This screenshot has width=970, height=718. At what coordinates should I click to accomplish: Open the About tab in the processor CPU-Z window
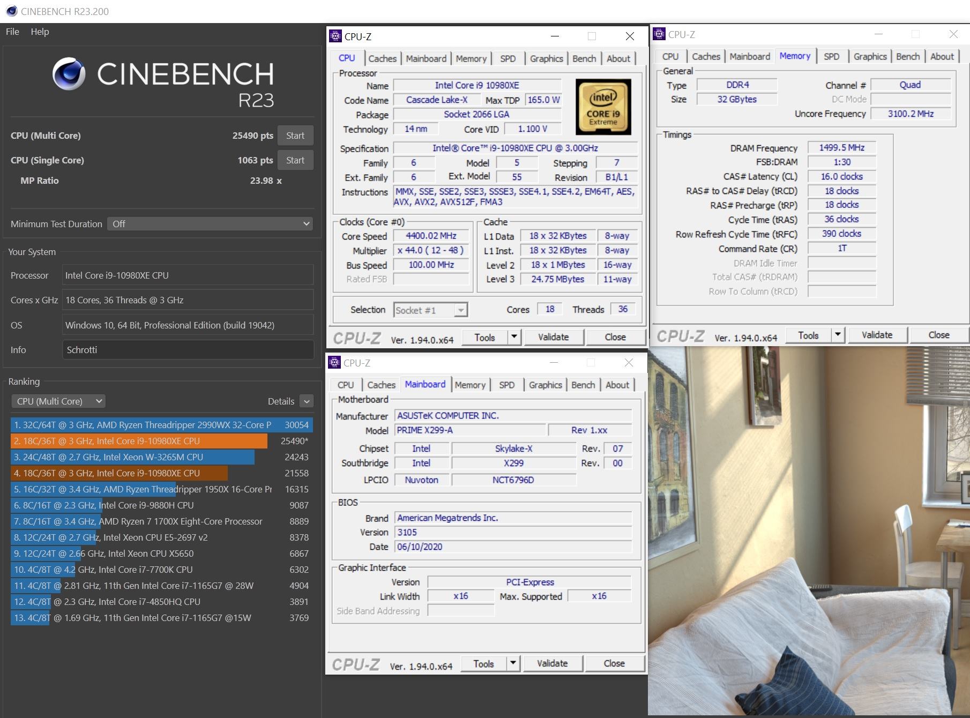(x=618, y=58)
